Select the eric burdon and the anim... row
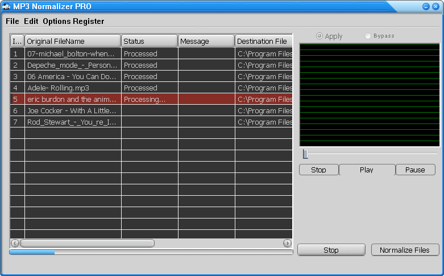 pyautogui.click(x=151, y=99)
